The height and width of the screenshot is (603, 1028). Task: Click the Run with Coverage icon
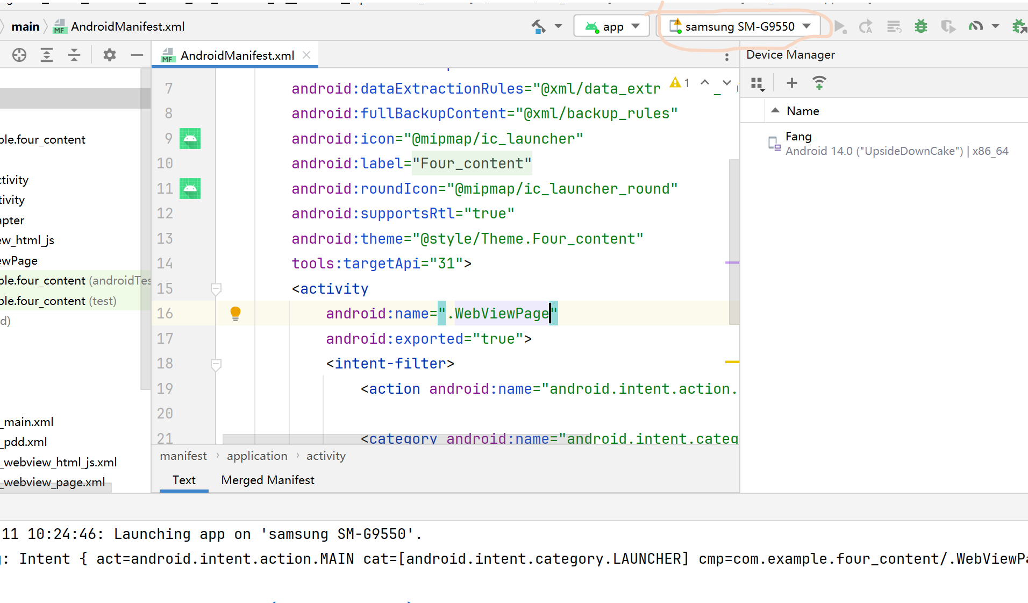[948, 26]
